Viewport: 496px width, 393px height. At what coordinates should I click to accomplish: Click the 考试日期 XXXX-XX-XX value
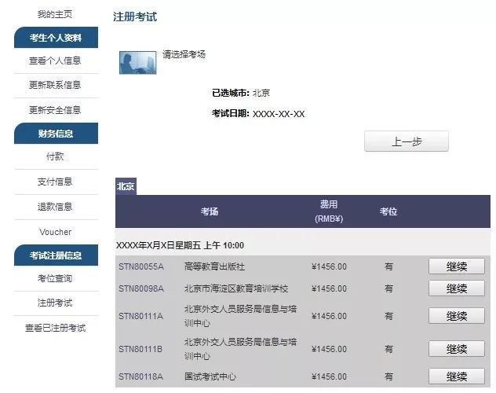(279, 114)
